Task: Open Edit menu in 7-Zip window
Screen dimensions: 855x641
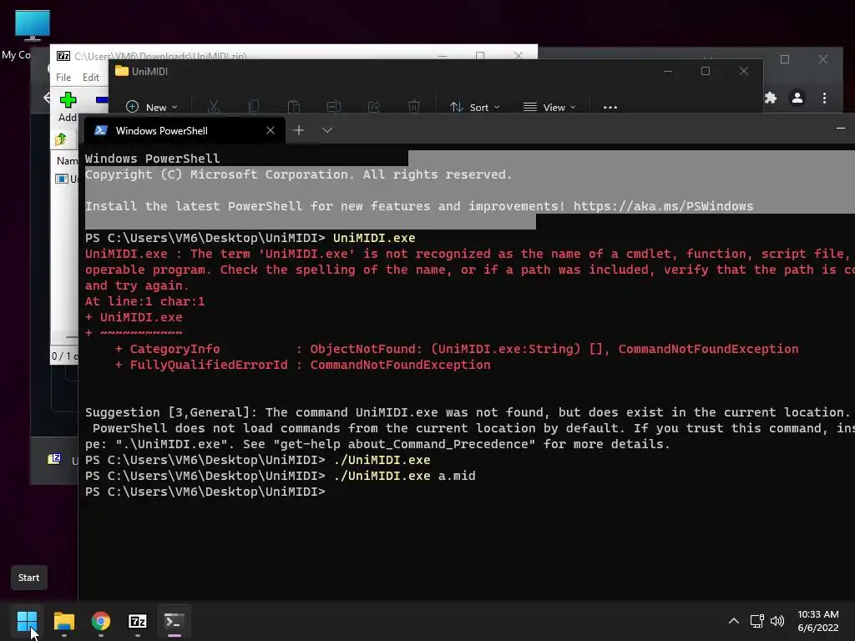Action: click(x=90, y=78)
